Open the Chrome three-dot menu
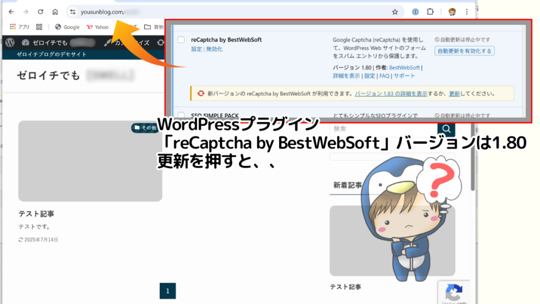The width and height of the screenshot is (540, 304). (467, 12)
